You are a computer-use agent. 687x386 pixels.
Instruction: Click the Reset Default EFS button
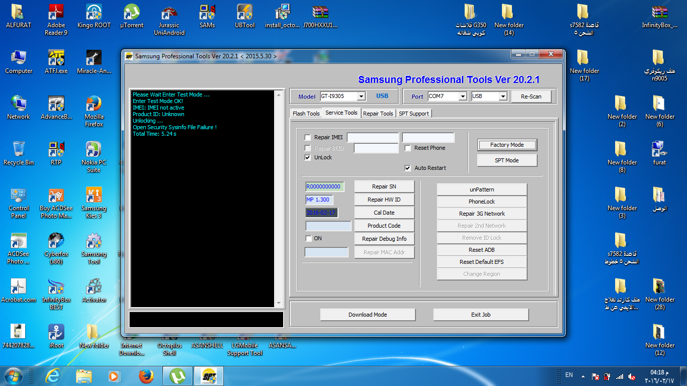(482, 262)
